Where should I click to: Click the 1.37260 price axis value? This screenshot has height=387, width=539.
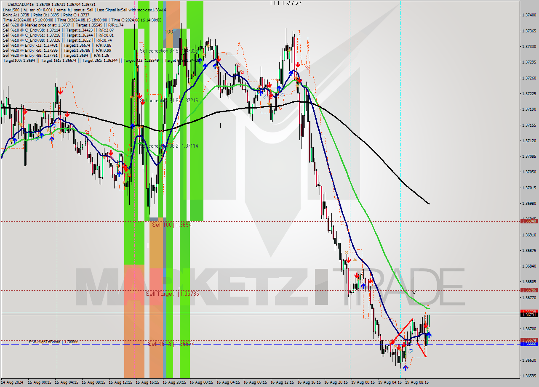[x=528, y=78]
